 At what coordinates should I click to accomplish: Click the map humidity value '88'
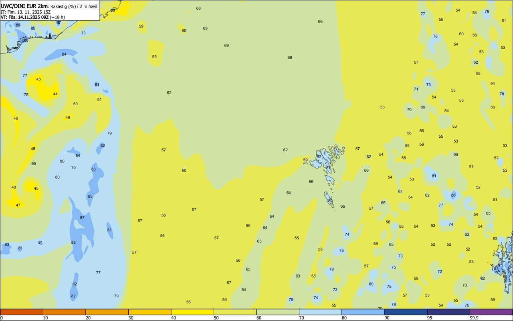[73, 243]
